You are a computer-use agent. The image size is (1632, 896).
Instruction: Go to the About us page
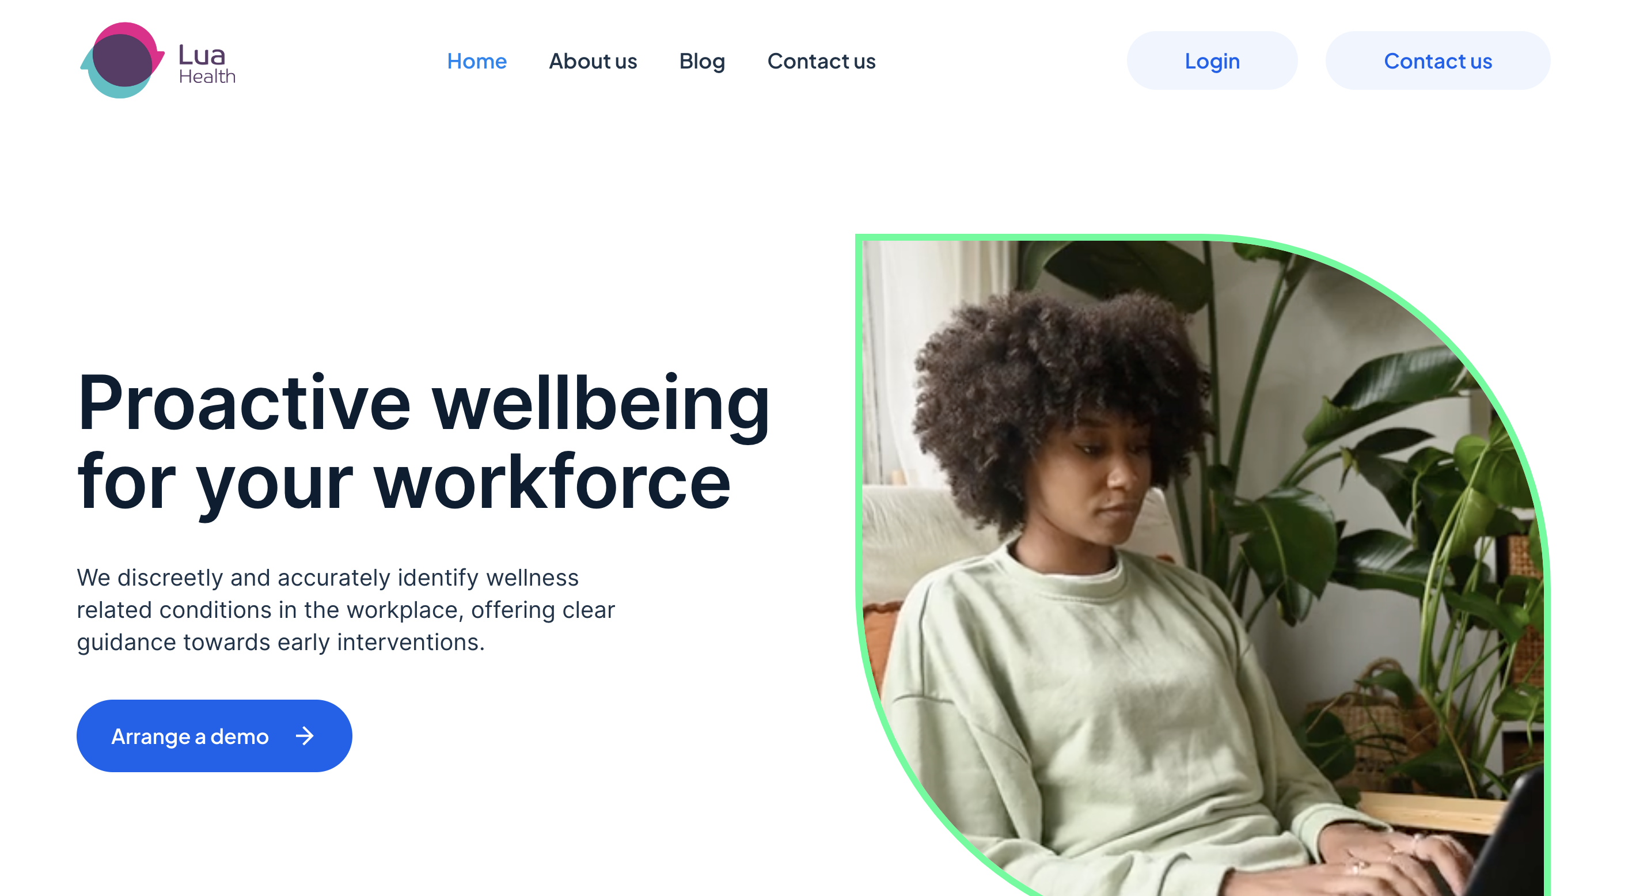click(593, 61)
